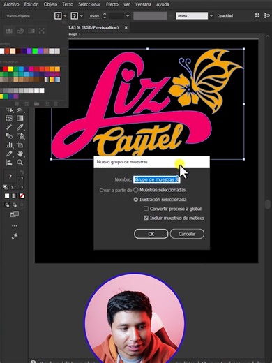The height and width of the screenshot is (363, 272).
Task: Open the Objeto menu
Action: (x=50, y=4)
